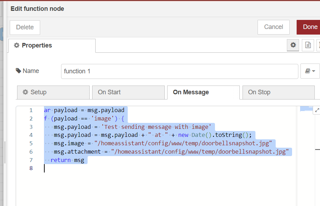Open node description document icon

tap(308, 45)
